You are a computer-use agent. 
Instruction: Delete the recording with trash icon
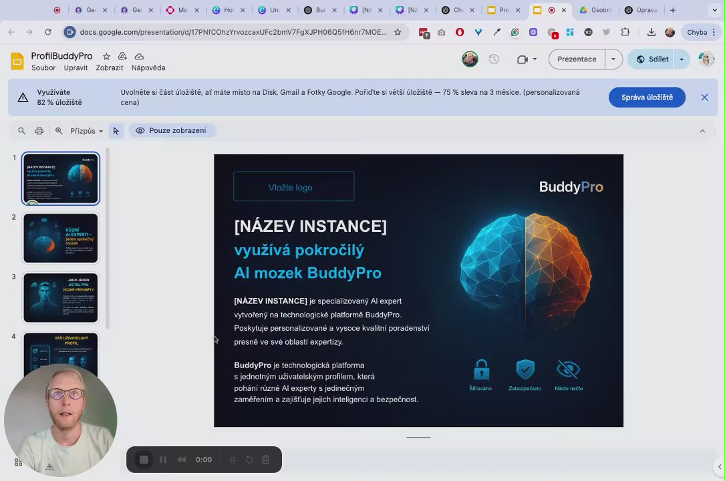coord(266,459)
